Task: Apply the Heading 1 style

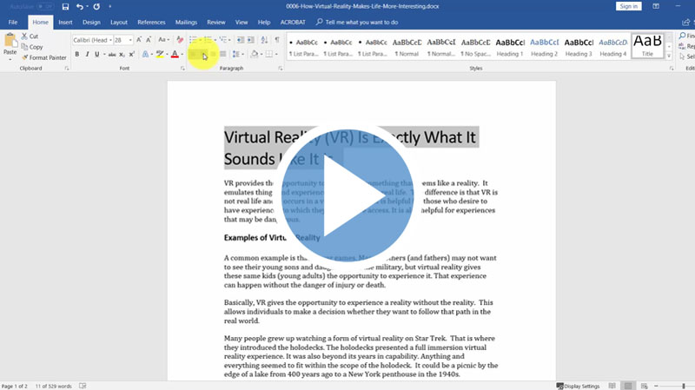Action: [510, 46]
